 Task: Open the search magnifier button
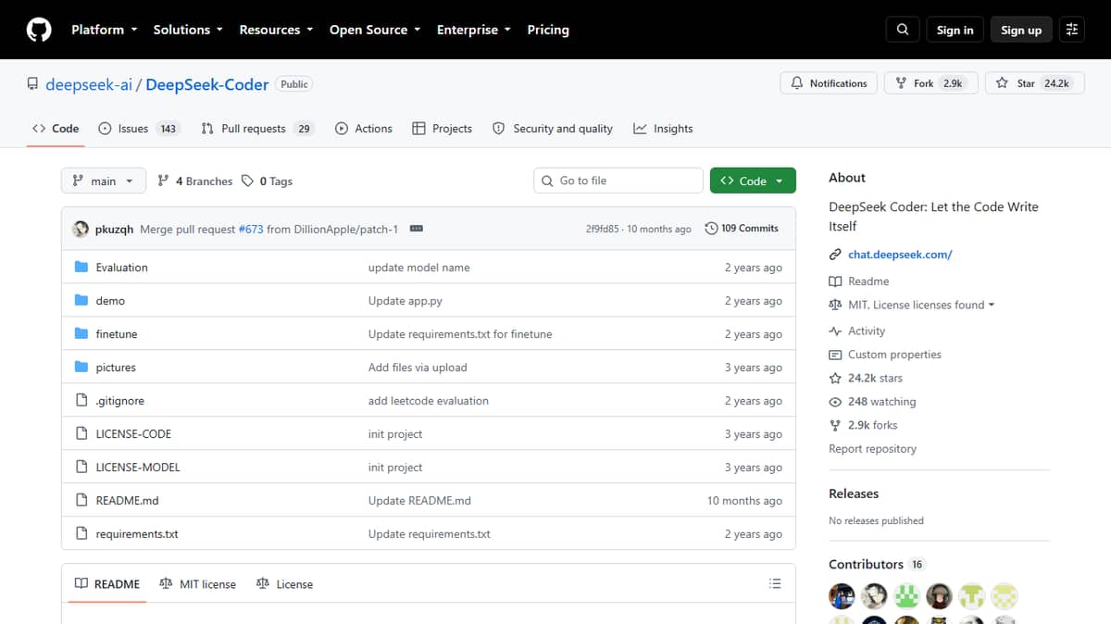pos(903,30)
